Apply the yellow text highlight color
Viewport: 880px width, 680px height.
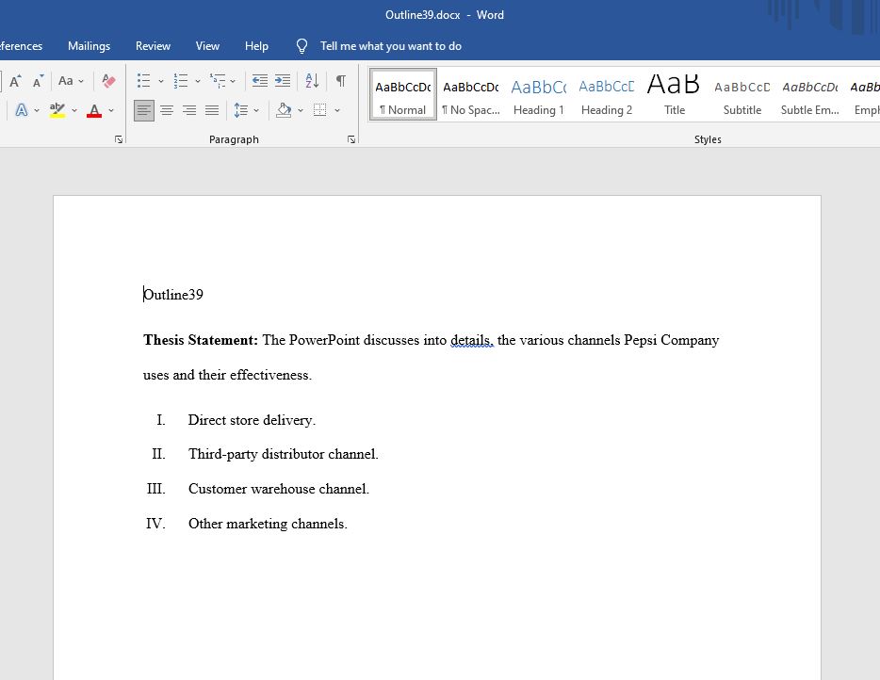pyautogui.click(x=57, y=110)
